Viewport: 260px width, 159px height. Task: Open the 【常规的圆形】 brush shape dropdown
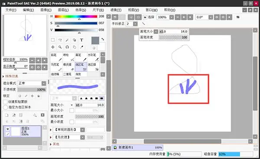[x=82, y=130]
